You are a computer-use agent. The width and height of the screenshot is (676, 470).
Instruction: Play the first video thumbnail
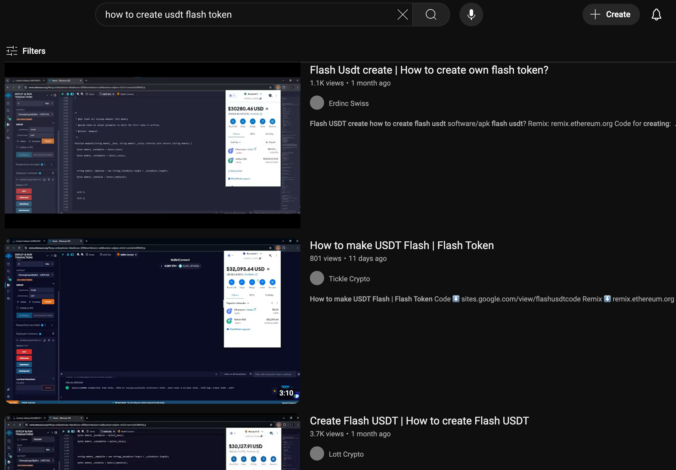(152, 145)
